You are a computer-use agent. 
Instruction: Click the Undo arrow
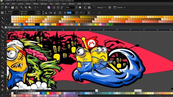(35, 7)
